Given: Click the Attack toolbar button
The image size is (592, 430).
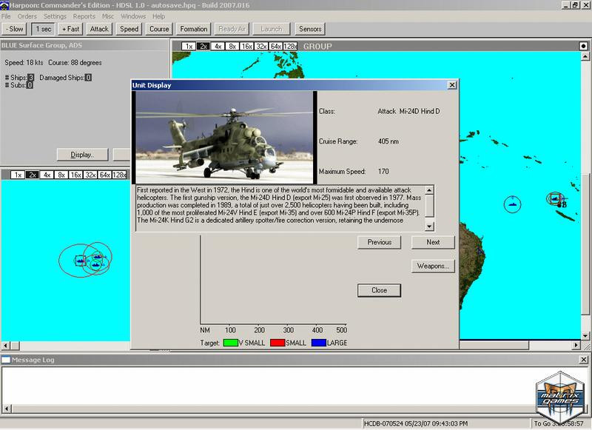Looking at the screenshot, I should (99, 29).
